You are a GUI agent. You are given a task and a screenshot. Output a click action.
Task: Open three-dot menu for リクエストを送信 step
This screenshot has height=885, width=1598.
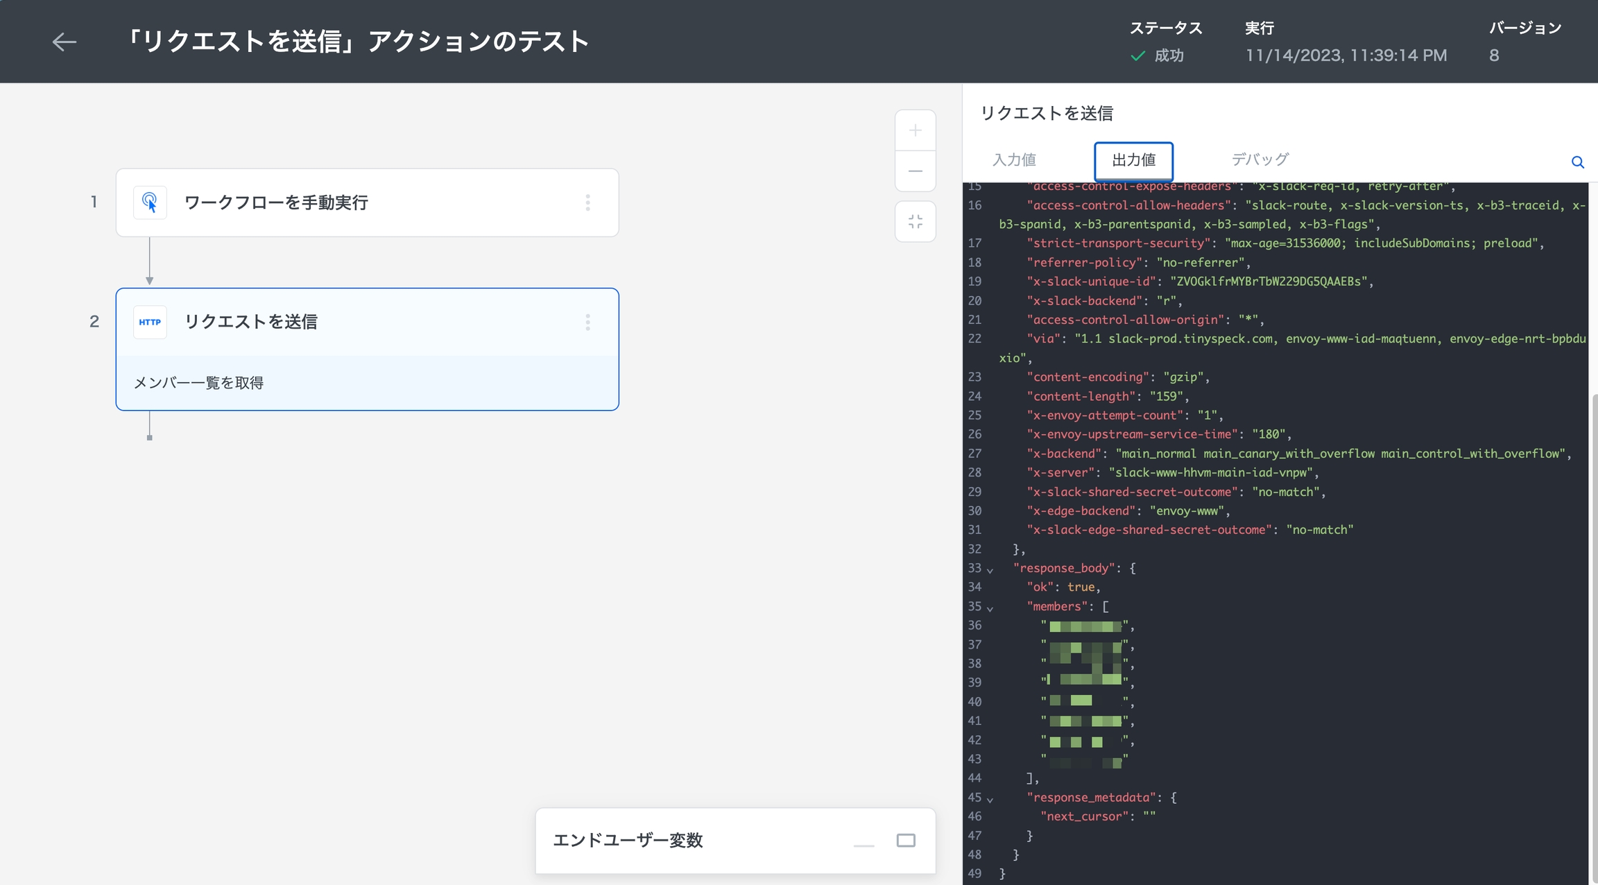click(587, 322)
